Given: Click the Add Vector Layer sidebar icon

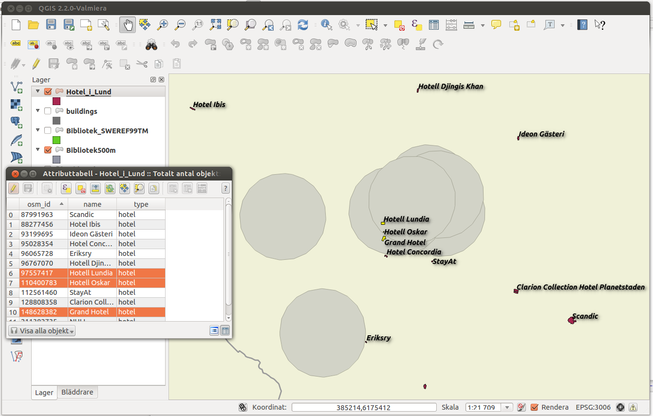Looking at the screenshot, I should [x=16, y=87].
